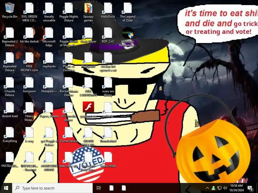Open RDP_CnC shortcut
The height and width of the screenshot is (193, 258).
[108, 35]
